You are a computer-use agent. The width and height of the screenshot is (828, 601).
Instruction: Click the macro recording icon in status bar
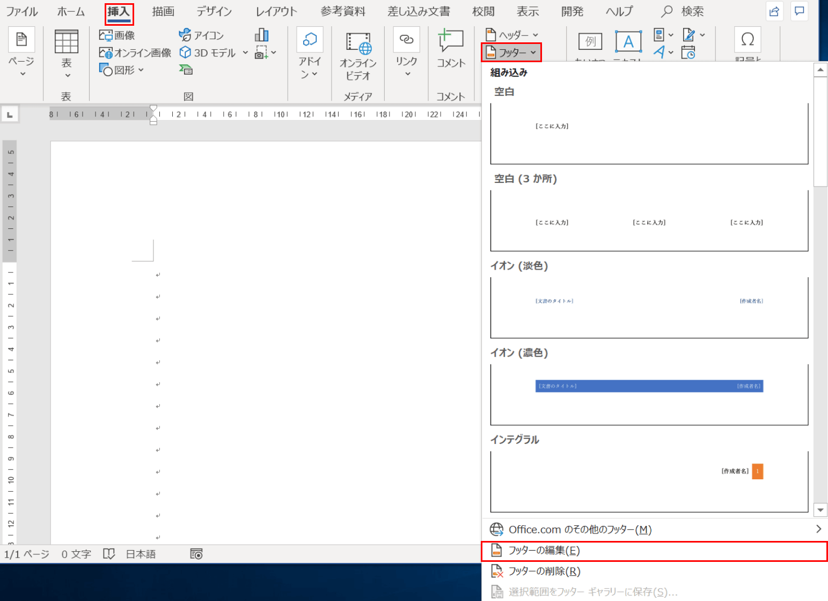pos(196,554)
